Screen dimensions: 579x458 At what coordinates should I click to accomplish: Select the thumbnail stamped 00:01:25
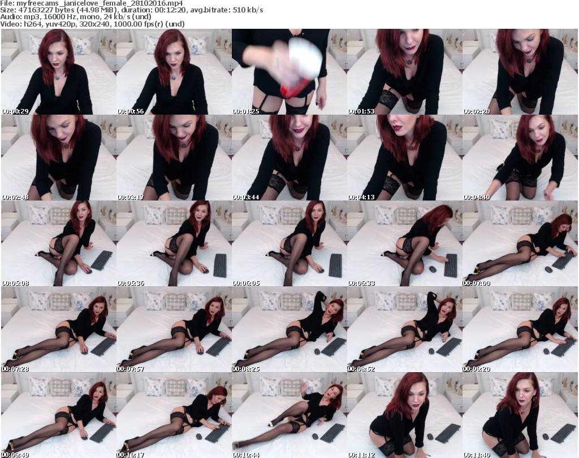point(289,72)
